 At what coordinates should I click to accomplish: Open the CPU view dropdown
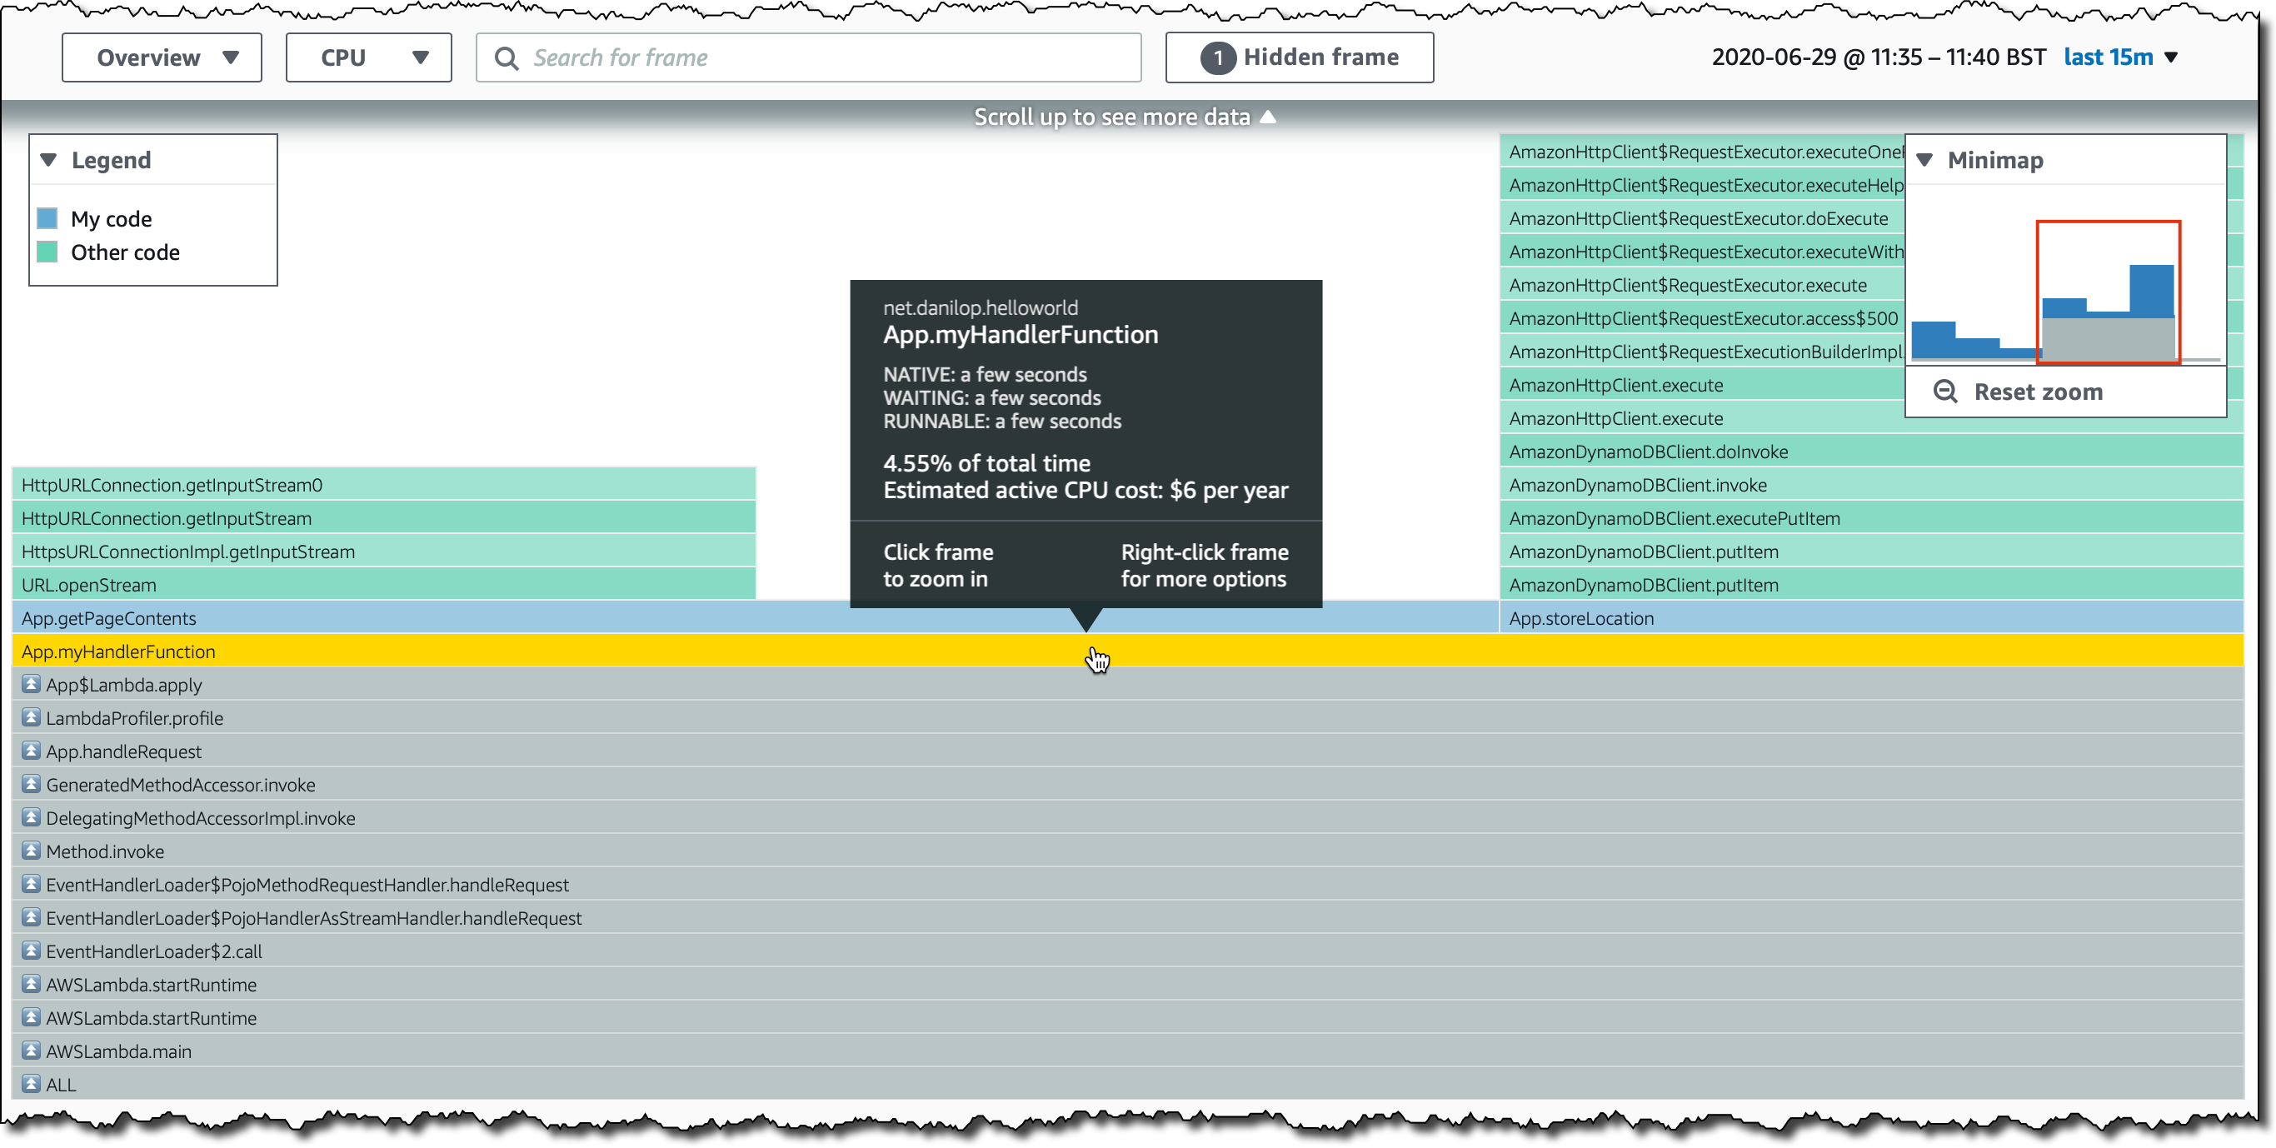(368, 58)
